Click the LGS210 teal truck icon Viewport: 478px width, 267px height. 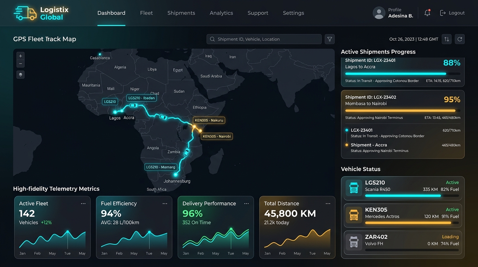coord(354,188)
